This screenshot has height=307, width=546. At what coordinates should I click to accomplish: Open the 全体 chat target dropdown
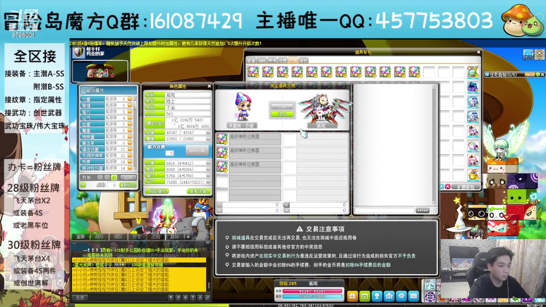tap(80, 297)
